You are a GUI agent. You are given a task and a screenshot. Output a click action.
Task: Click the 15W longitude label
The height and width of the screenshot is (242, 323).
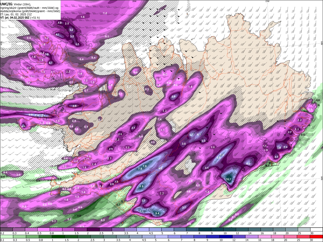pyautogui.click(x=267, y=1)
